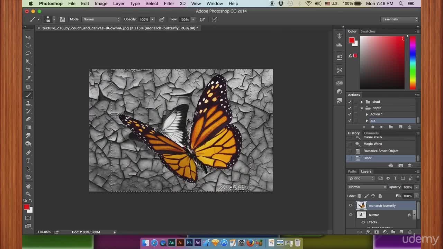
Task: Lock all padlock icon in Layers
Action: 380,196
